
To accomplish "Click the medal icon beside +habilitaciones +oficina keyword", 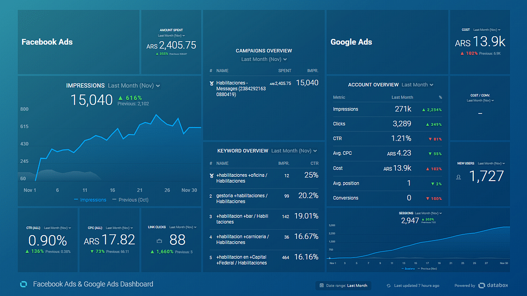I will point(211,176).
